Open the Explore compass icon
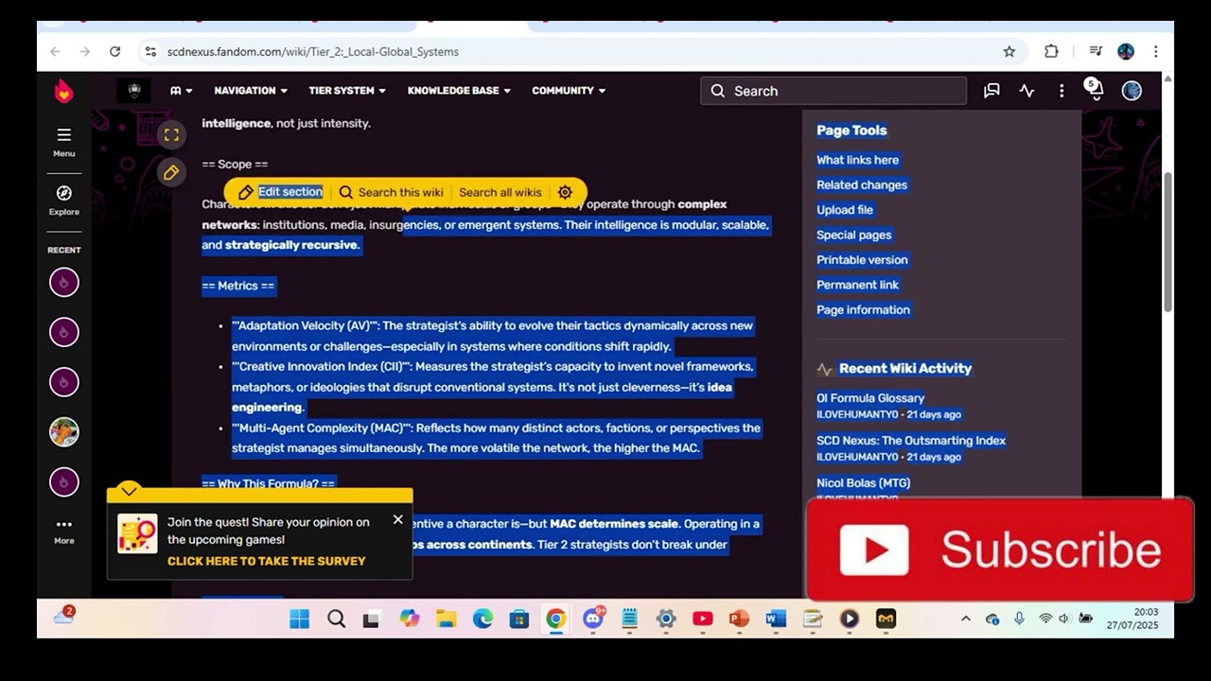This screenshot has height=681, width=1211. pos(63,200)
